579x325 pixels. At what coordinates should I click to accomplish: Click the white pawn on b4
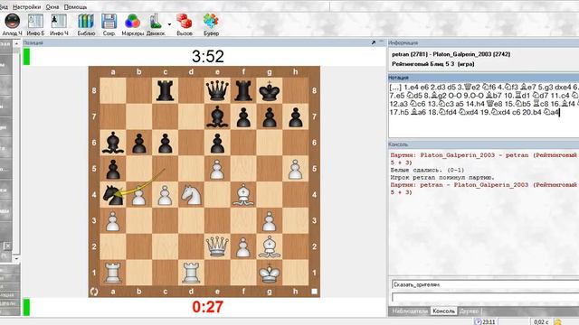coord(139,195)
